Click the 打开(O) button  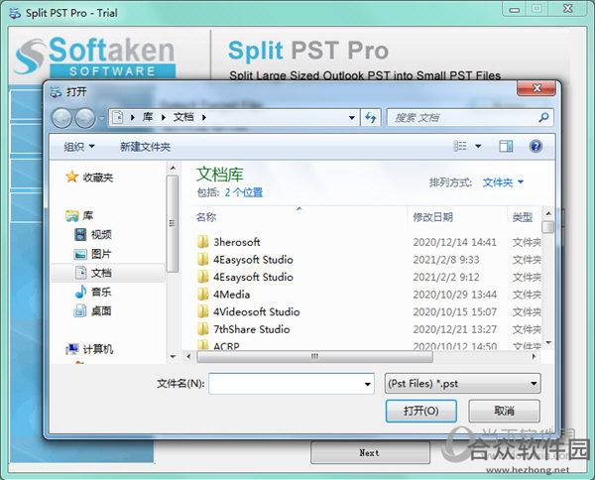pos(420,411)
